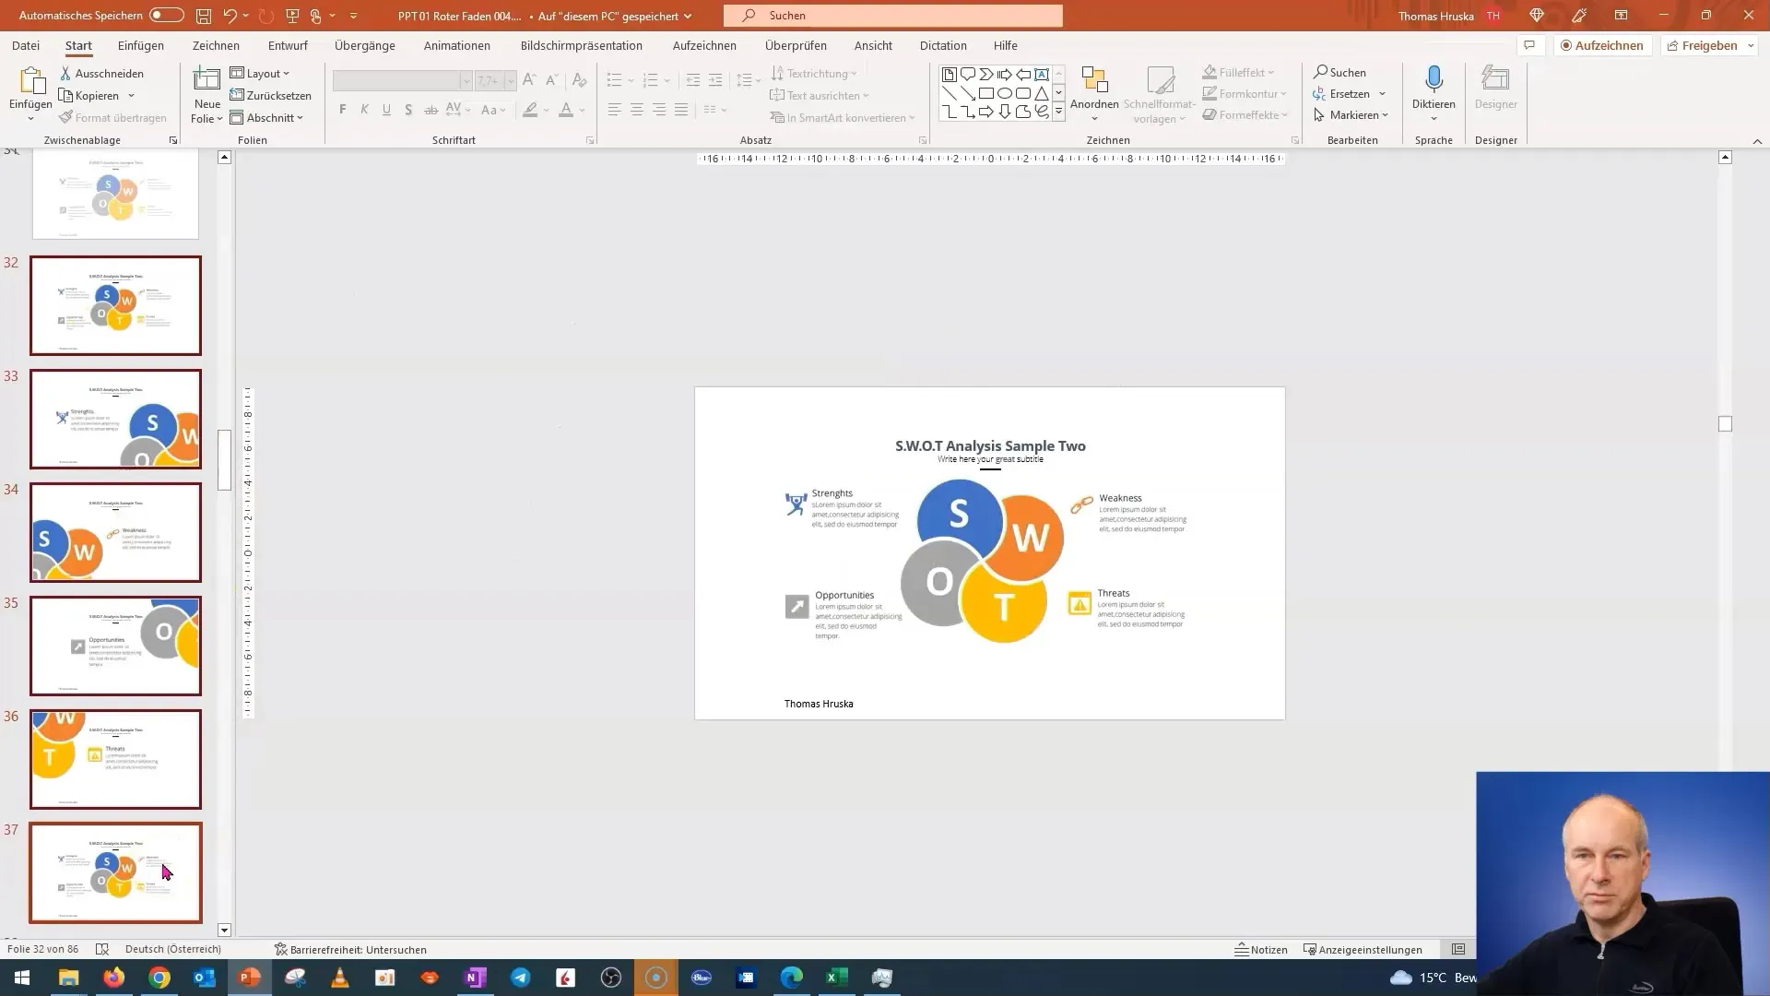Enable Barreierefreiheit untersuchen checker

click(x=351, y=949)
